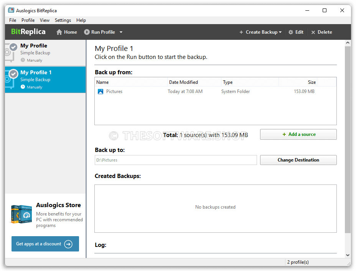Image resolution: width=356 pixels, height=271 pixels.
Task: Open the View menu
Action: click(44, 20)
